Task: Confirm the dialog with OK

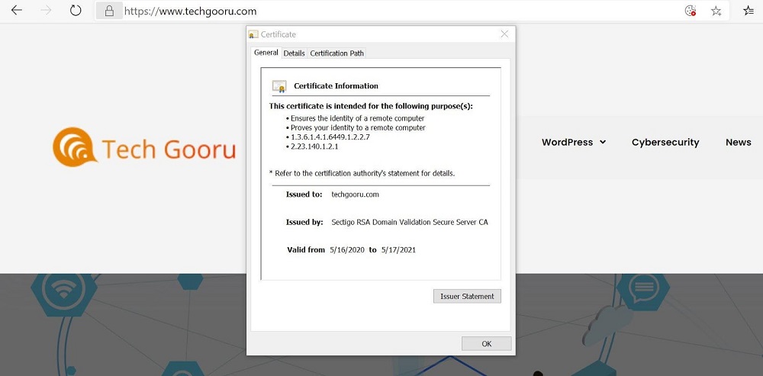Action: 487,343
